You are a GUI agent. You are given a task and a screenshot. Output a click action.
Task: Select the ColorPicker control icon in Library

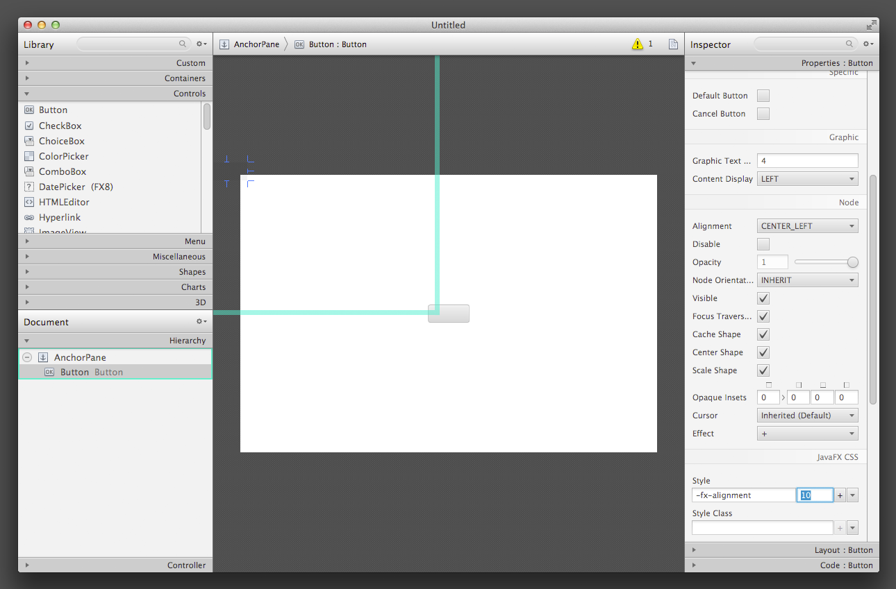coord(29,156)
